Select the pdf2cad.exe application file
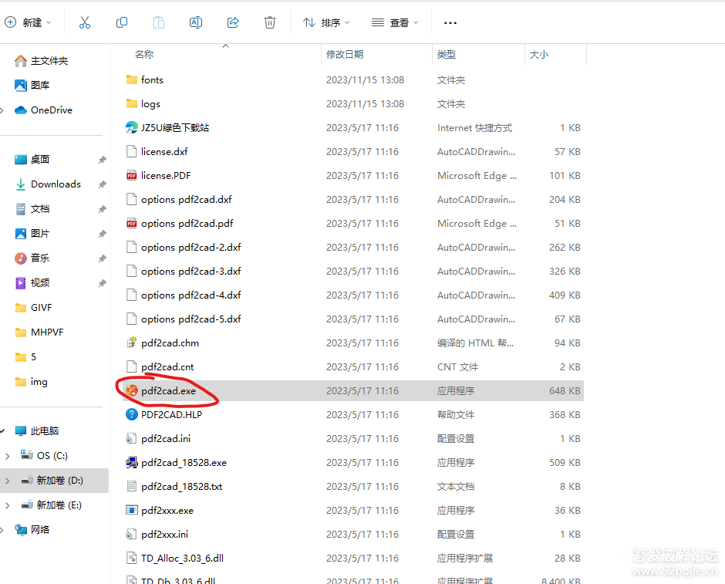 [x=168, y=391]
